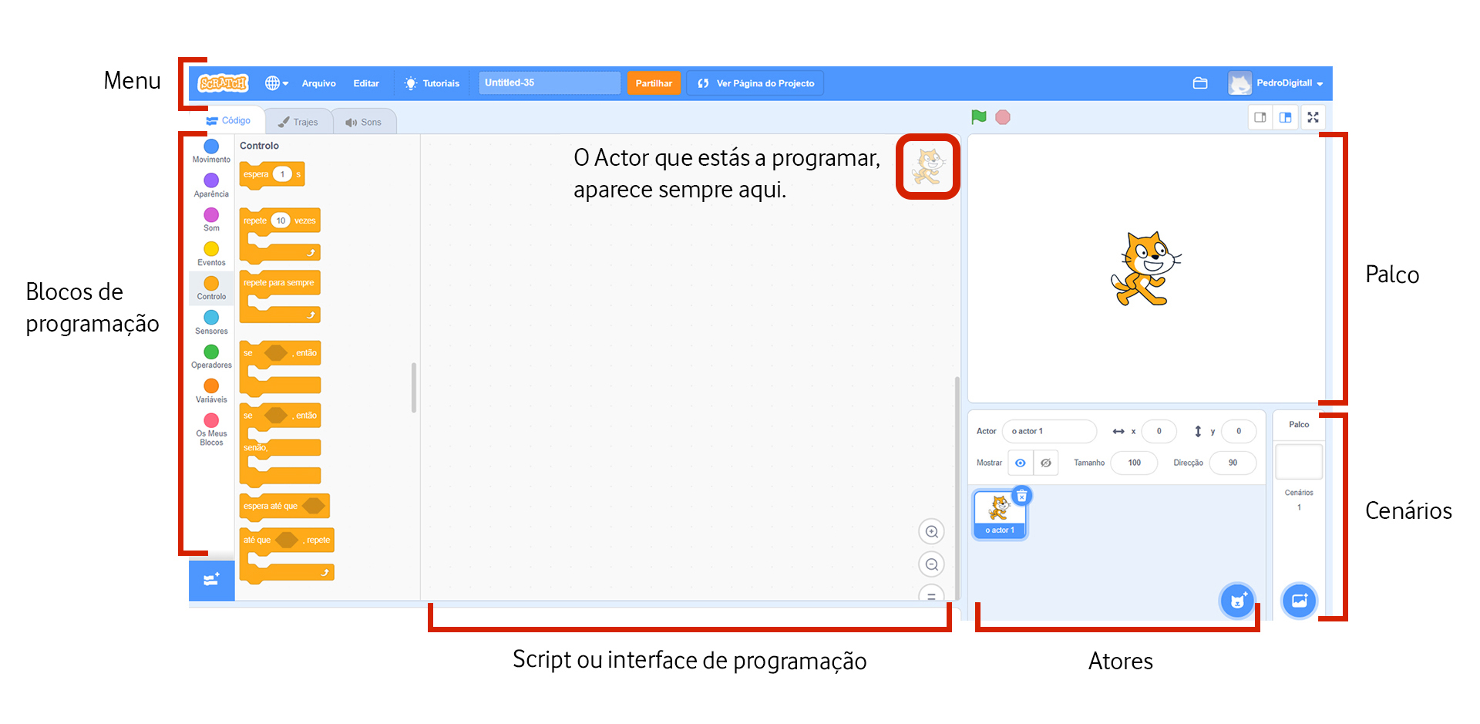
Task: Open the Arquivo menu
Action: pyautogui.click(x=318, y=83)
